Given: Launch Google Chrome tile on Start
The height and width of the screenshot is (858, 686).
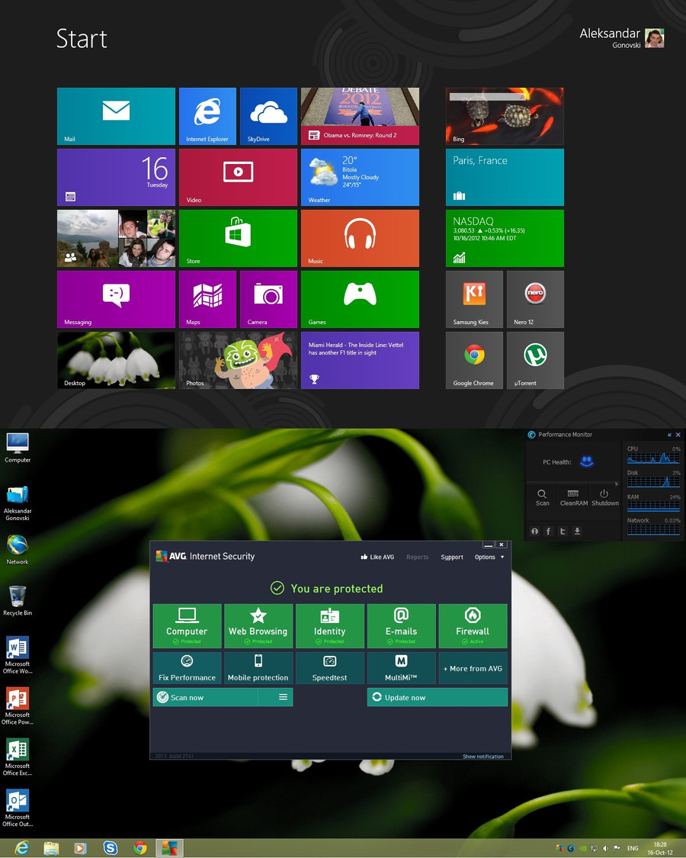Looking at the screenshot, I should [x=474, y=361].
